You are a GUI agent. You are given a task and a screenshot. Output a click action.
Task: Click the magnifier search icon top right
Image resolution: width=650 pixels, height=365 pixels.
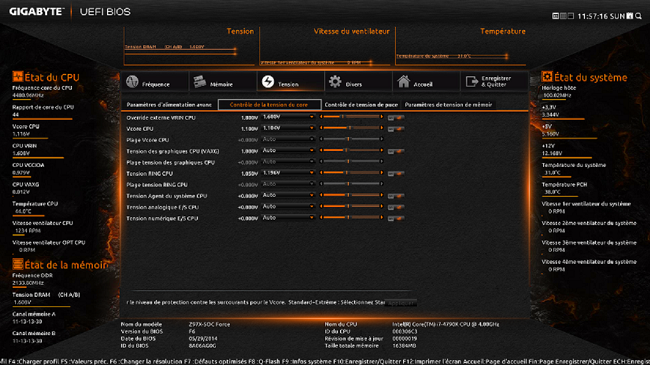[x=638, y=16]
